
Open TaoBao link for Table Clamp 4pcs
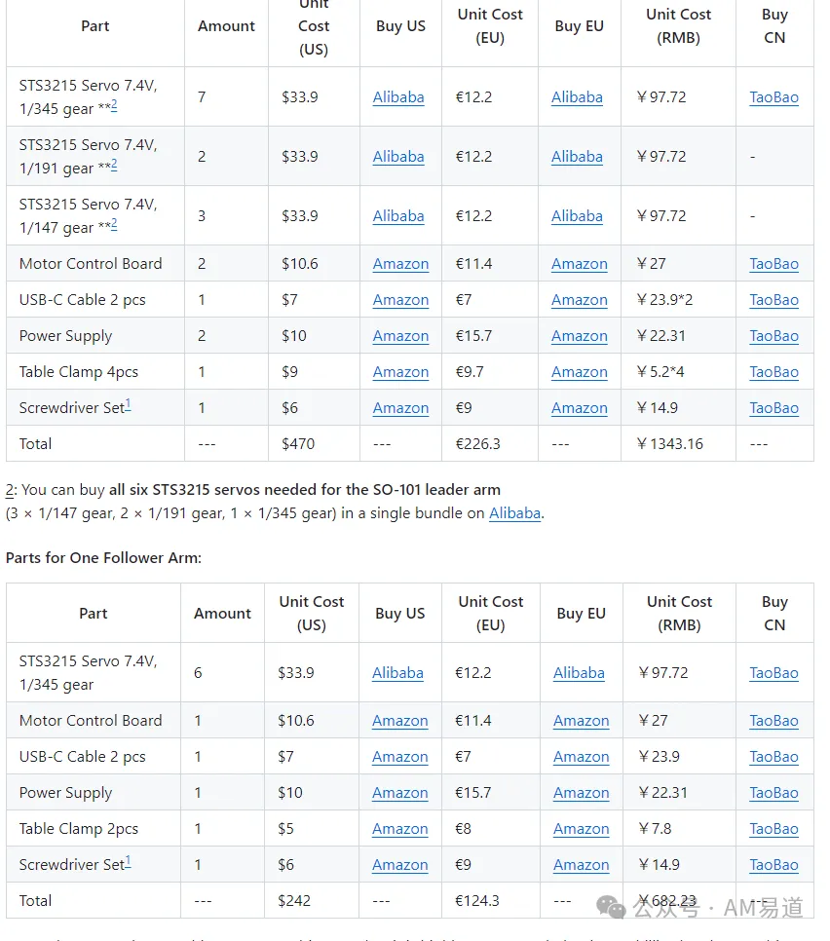[773, 372]
